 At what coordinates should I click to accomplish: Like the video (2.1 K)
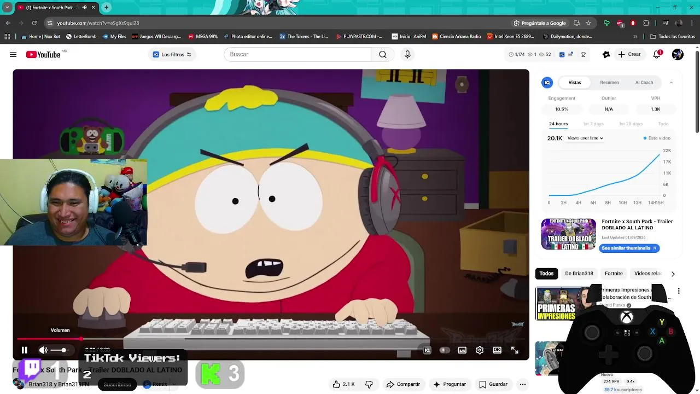[343, 384]
